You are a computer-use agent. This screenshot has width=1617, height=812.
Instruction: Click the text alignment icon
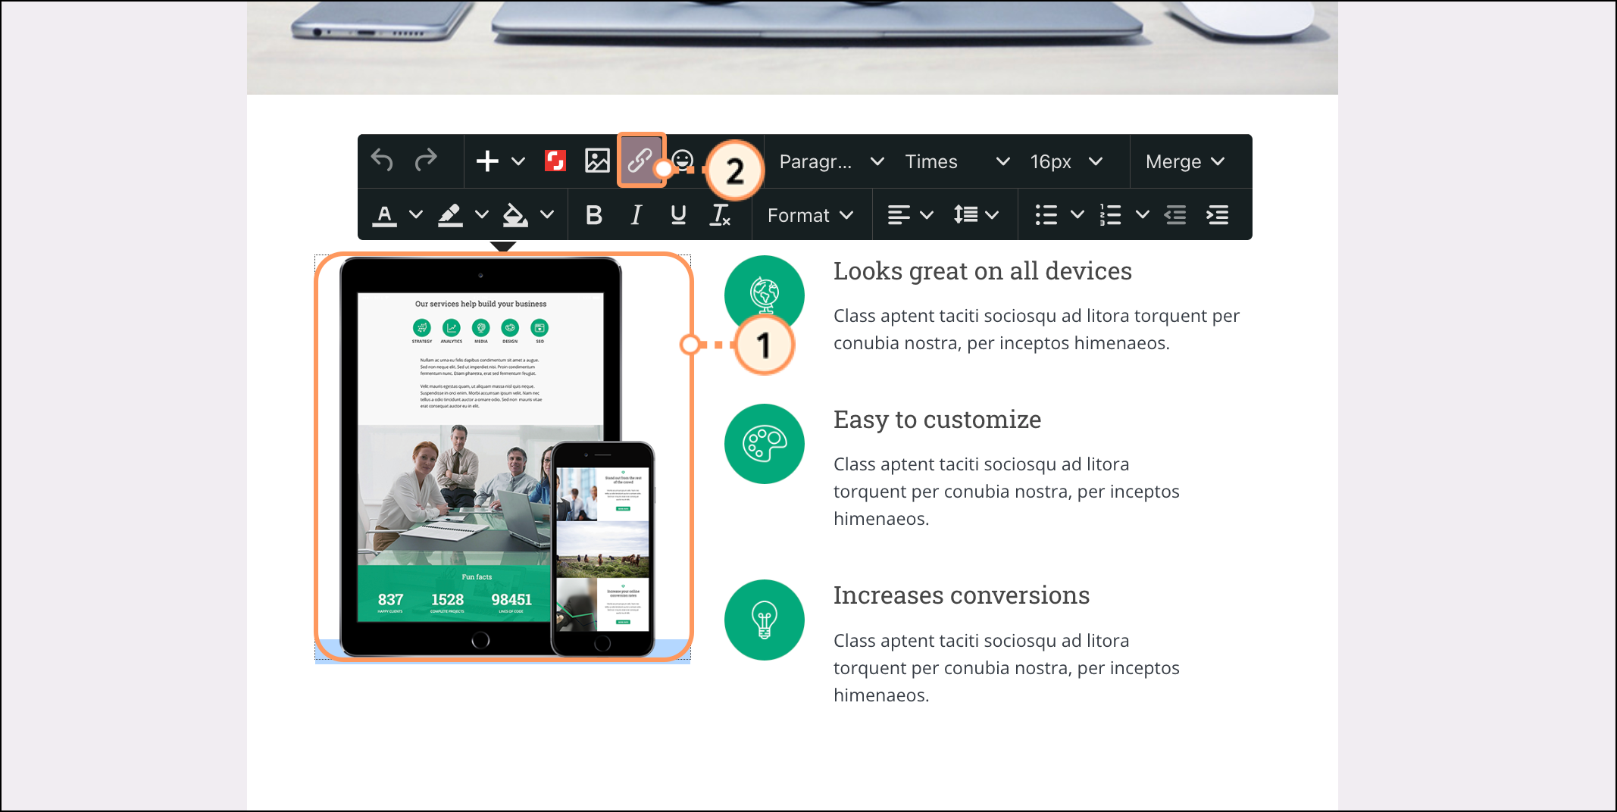(899, 215)
